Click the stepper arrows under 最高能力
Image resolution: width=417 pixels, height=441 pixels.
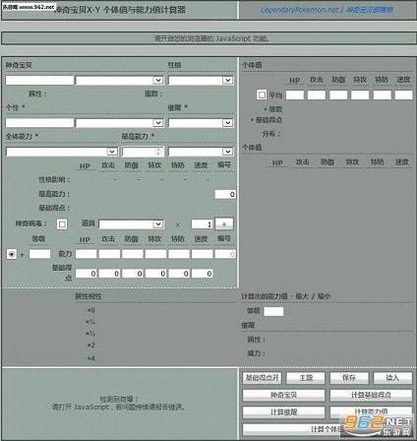159,152
